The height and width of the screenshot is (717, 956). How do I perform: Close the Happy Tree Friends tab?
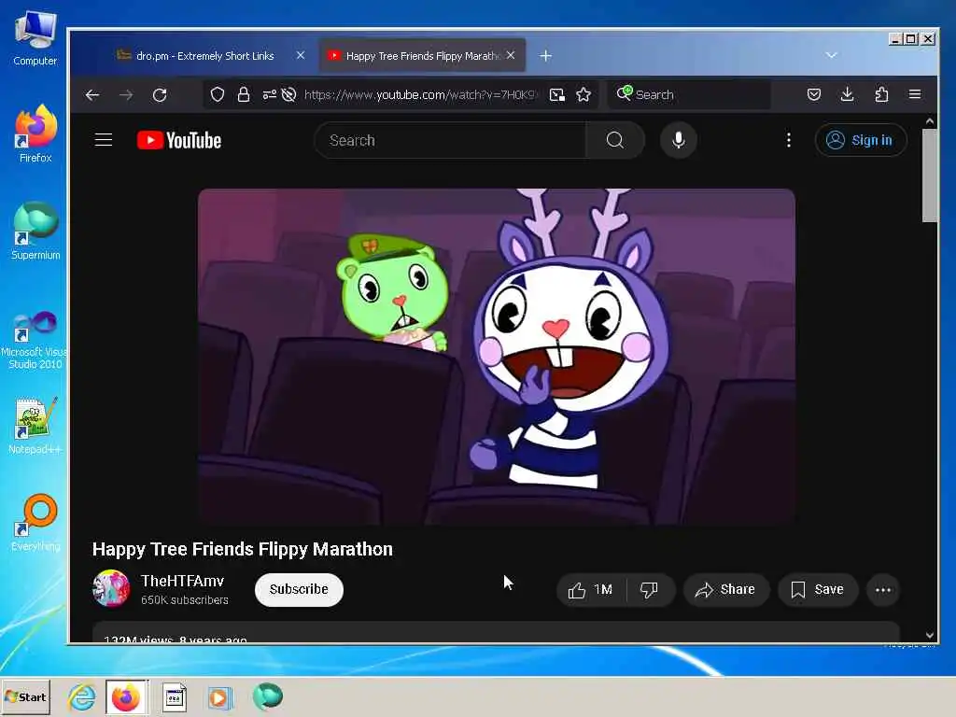[511, 55]
